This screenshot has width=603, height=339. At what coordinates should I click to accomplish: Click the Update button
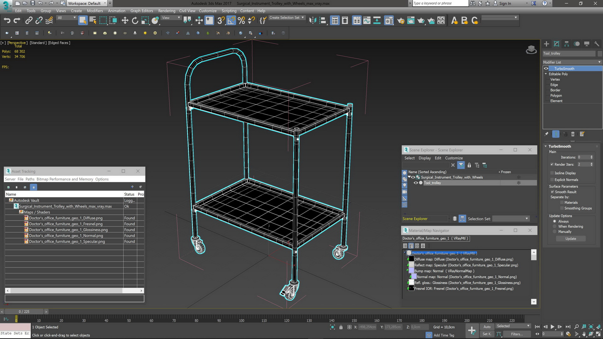tap(571, 239)
